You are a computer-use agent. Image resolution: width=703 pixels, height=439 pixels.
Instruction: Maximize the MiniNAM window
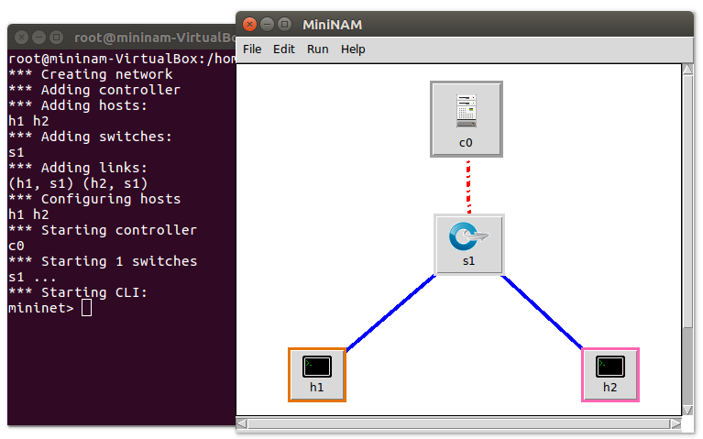tap(284, 24)
